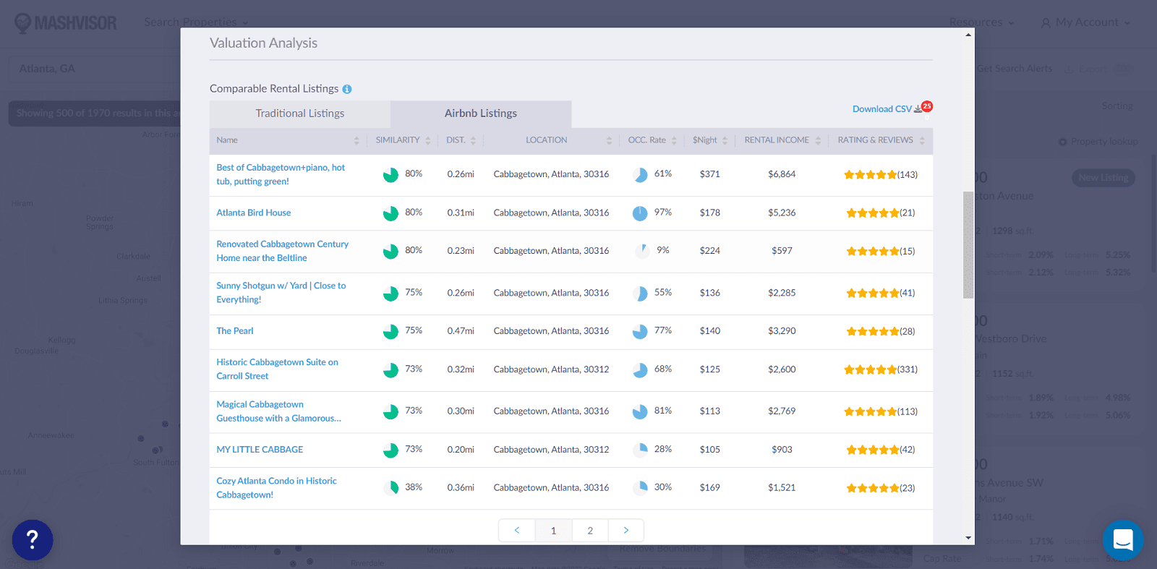Go to next page arrow in pagination

[626, 530]
